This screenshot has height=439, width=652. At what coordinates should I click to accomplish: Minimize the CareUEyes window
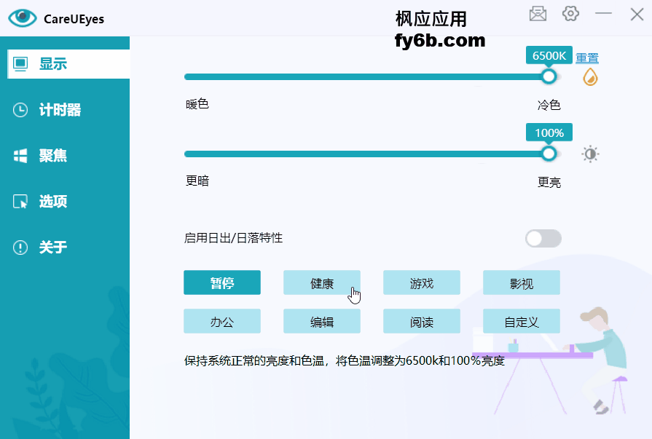(603, 14)
